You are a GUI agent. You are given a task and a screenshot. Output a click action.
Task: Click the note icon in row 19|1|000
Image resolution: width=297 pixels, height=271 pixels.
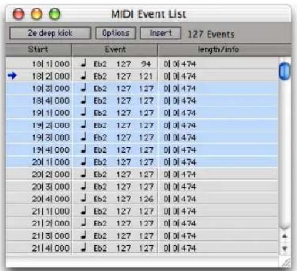83,113
